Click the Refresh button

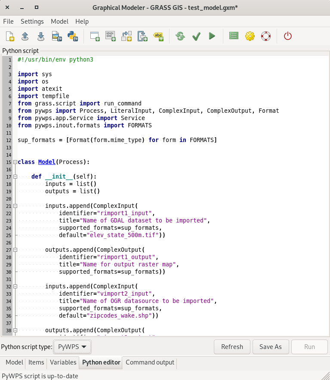[x=232, y=346]
